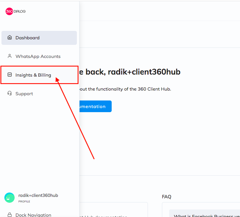Screen dimensions: 240x217
Task: Open the radik+client360hub profile name
Action: 38,195
